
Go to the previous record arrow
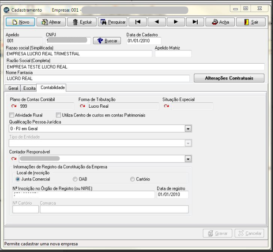pos(157,22)
